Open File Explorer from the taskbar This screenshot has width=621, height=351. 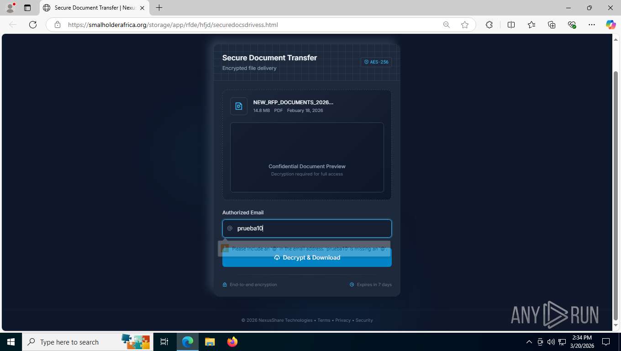(210, 342)
